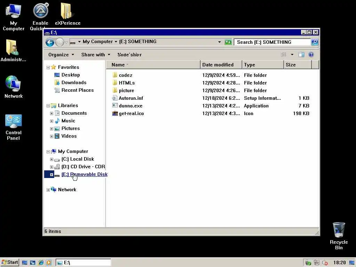The width and height of the screenshot is (356, 267).
Task: Open Control Panel desktop icon
Action: pyautogui.click(x=14, y=127)
